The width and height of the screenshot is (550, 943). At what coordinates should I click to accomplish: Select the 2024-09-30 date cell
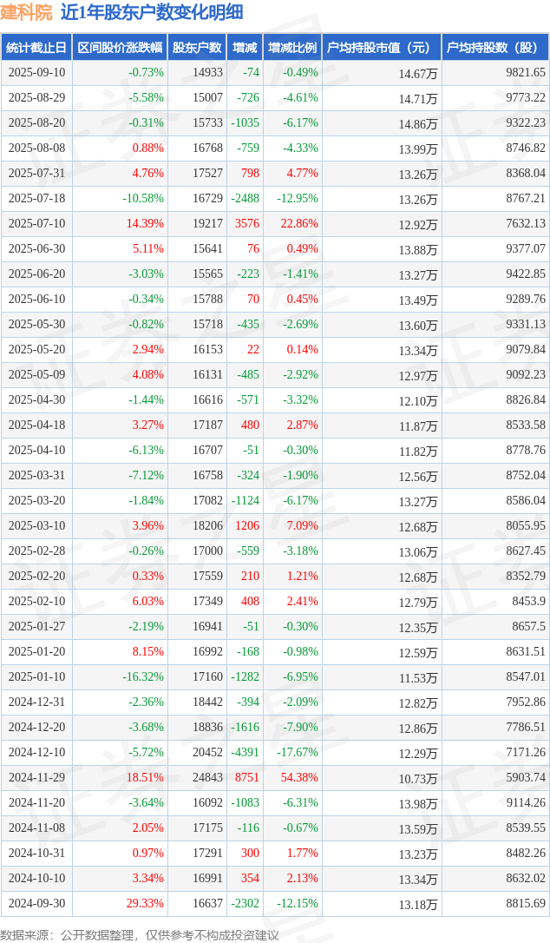pos(36,903)
